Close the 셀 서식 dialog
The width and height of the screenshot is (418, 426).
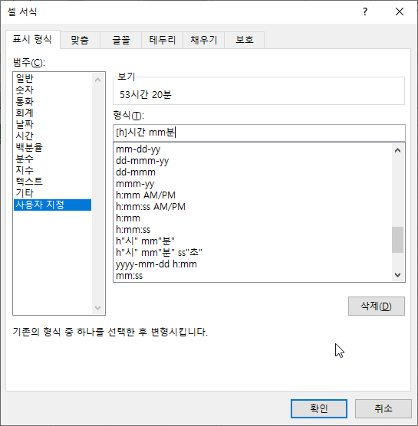400,11
